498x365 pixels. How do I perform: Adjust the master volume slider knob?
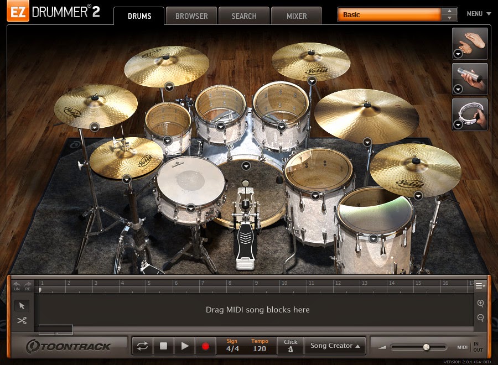point(426,347)
